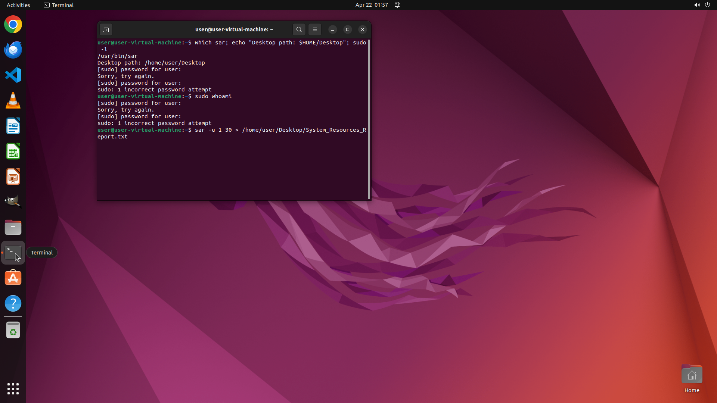Viewport: 717px width, 403px height.
Task: Open the Files manager
Action: 13,227
